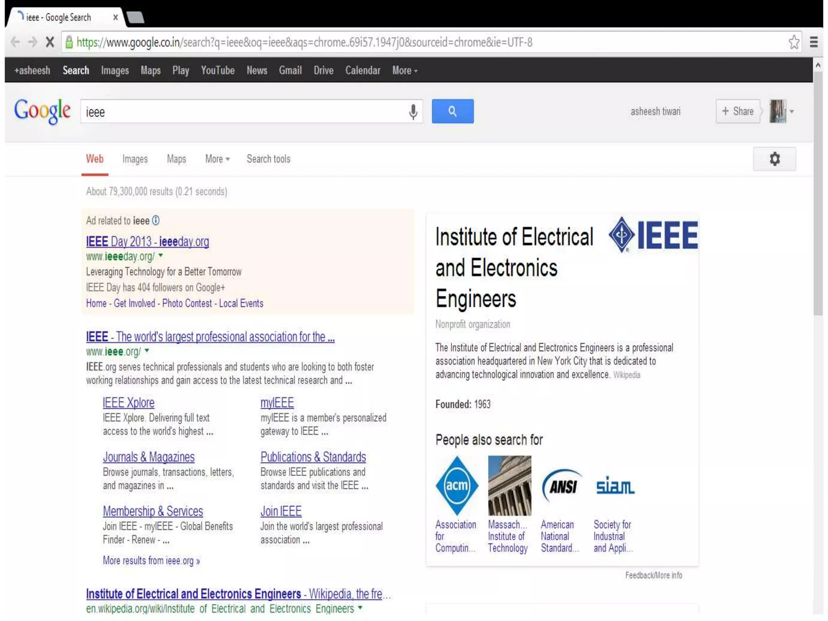
Task: Click Get Involved ad sitelink
Action: click(x=134, y=303)
